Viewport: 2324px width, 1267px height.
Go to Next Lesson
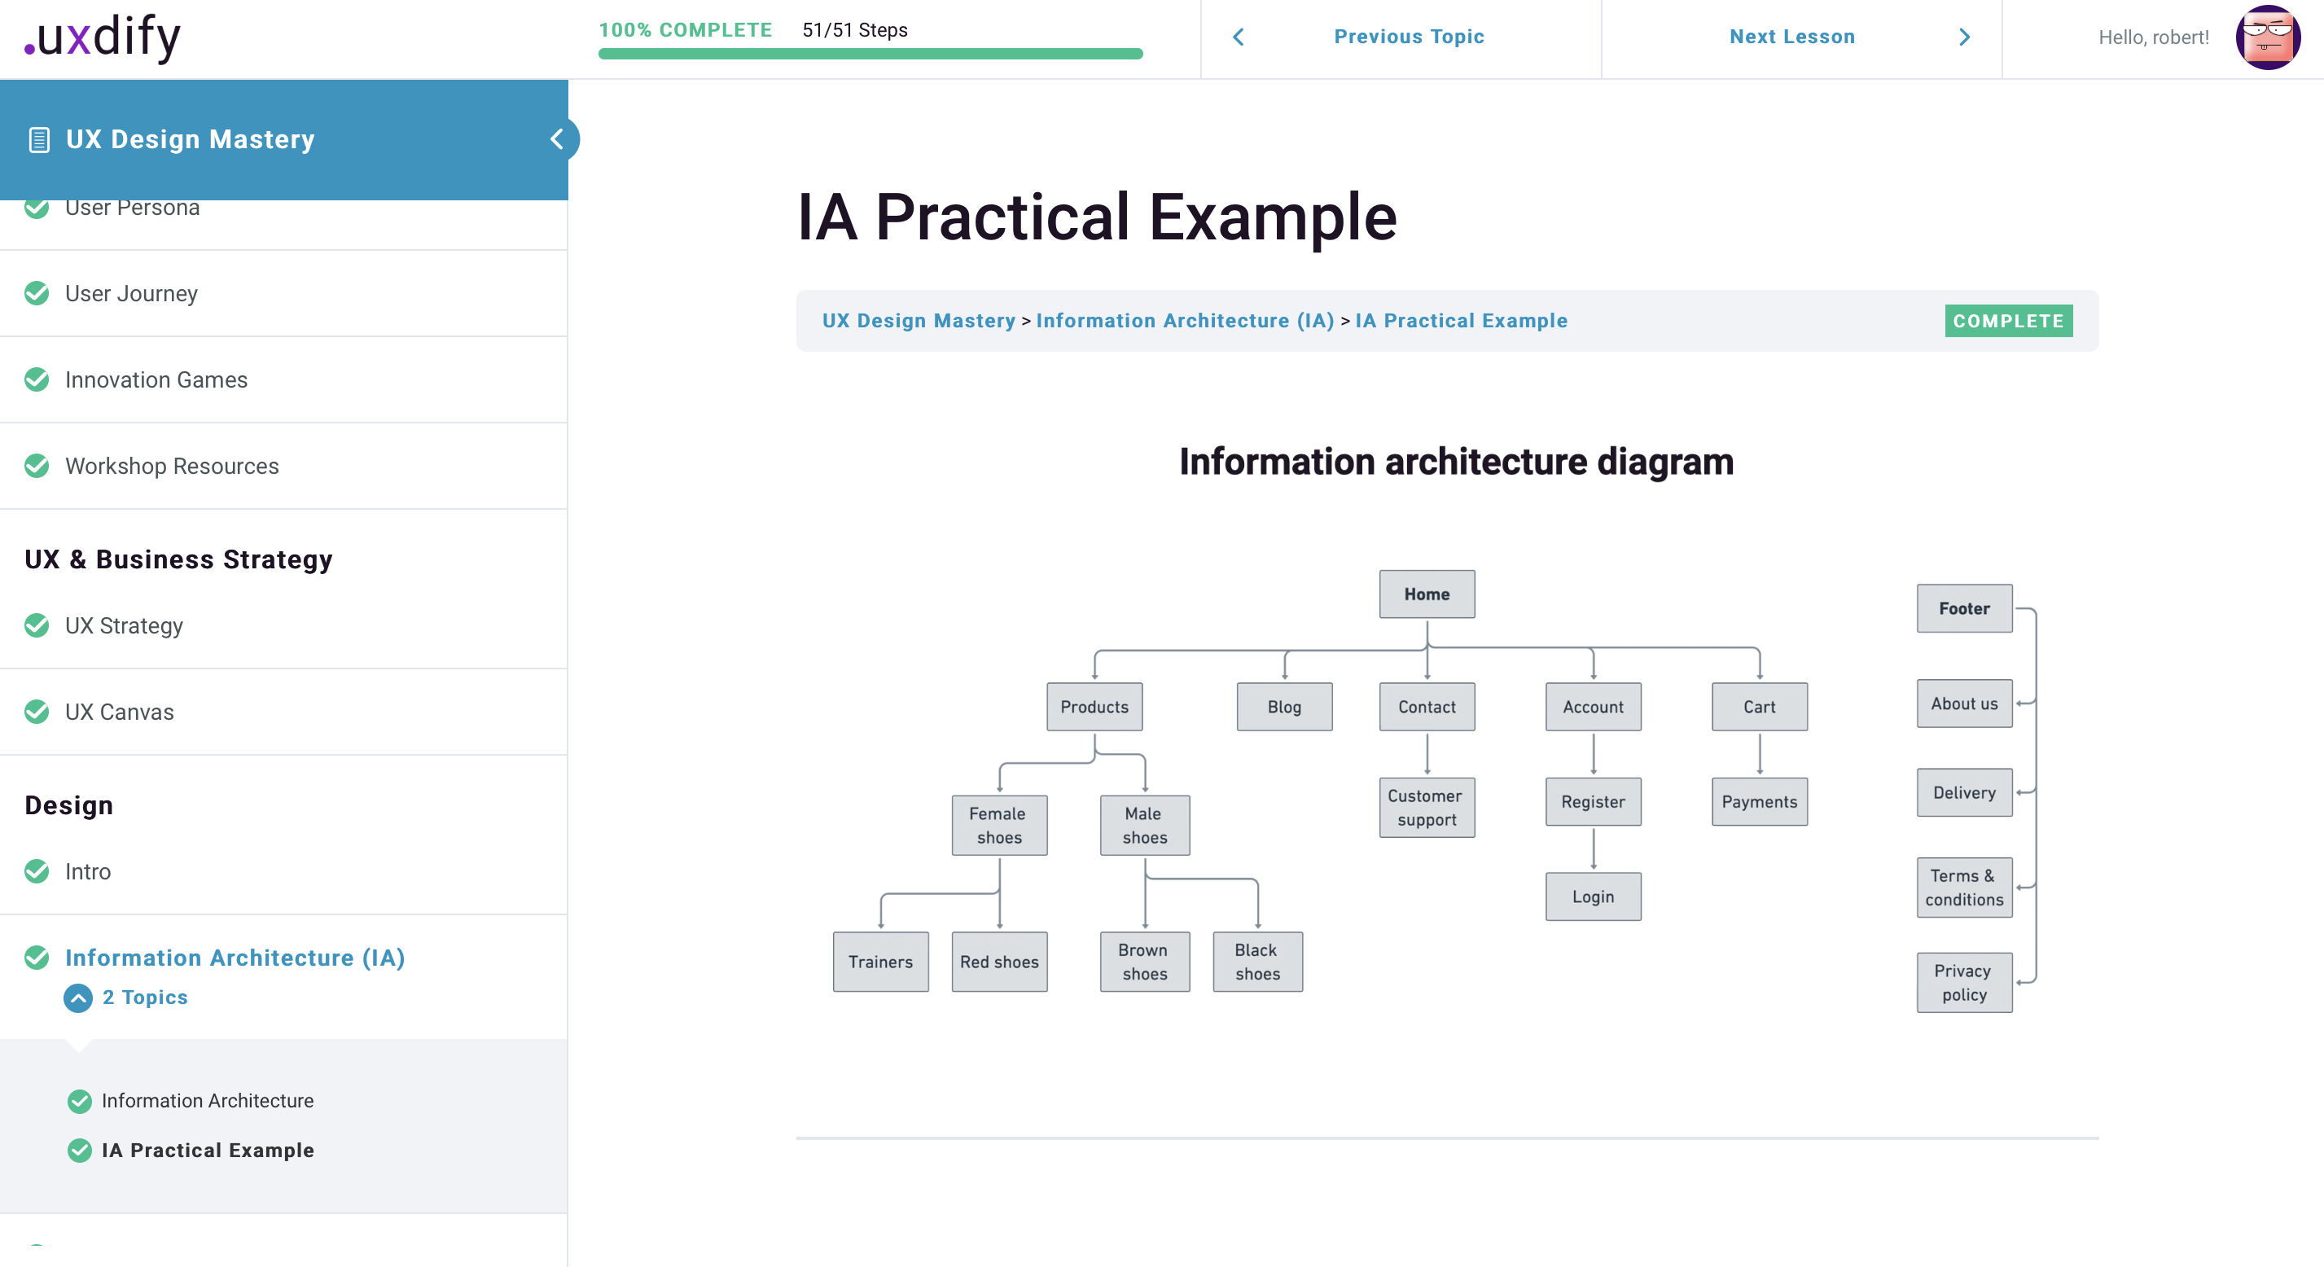tap(1791, 37)
